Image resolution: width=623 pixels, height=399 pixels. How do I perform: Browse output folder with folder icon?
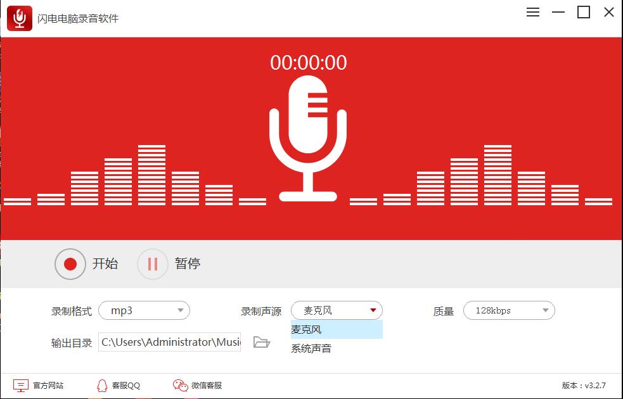point(262,342)
